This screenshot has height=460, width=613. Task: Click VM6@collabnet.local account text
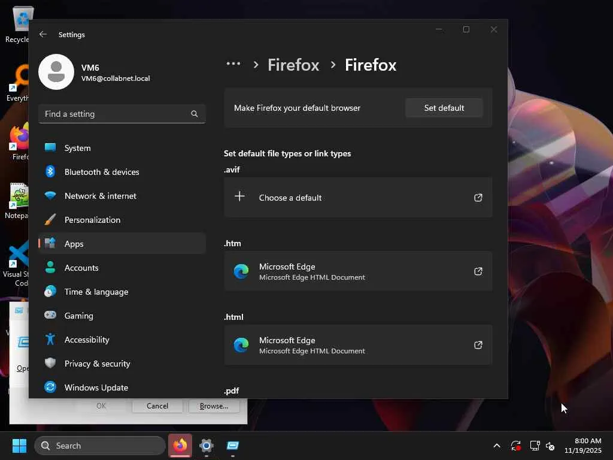point(116,78)
